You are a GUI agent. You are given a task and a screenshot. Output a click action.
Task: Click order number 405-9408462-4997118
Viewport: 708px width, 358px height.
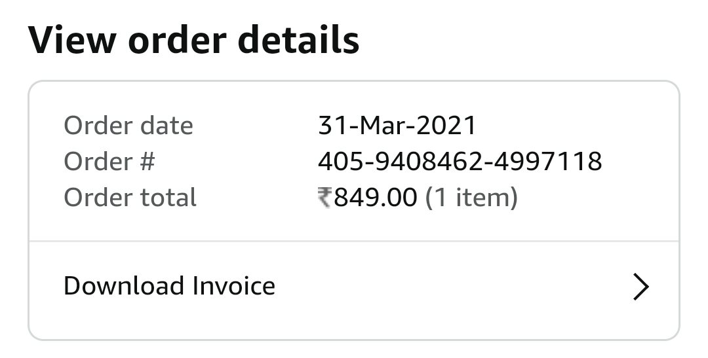pyautogui.click(x=460, y=162)
